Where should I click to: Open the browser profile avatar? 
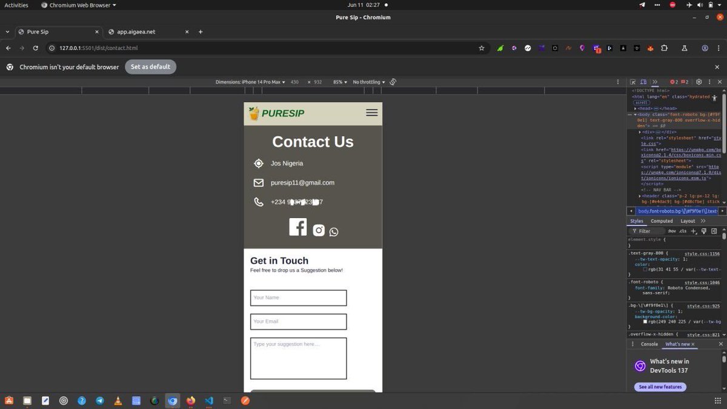coord(705,48)
